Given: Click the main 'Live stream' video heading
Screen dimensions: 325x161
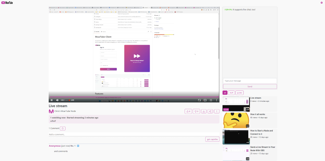Looking at the screenshot, I should [58, 106].
